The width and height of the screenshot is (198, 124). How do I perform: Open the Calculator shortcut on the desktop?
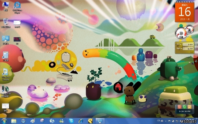pyautogui.click(x=6, y=56)
